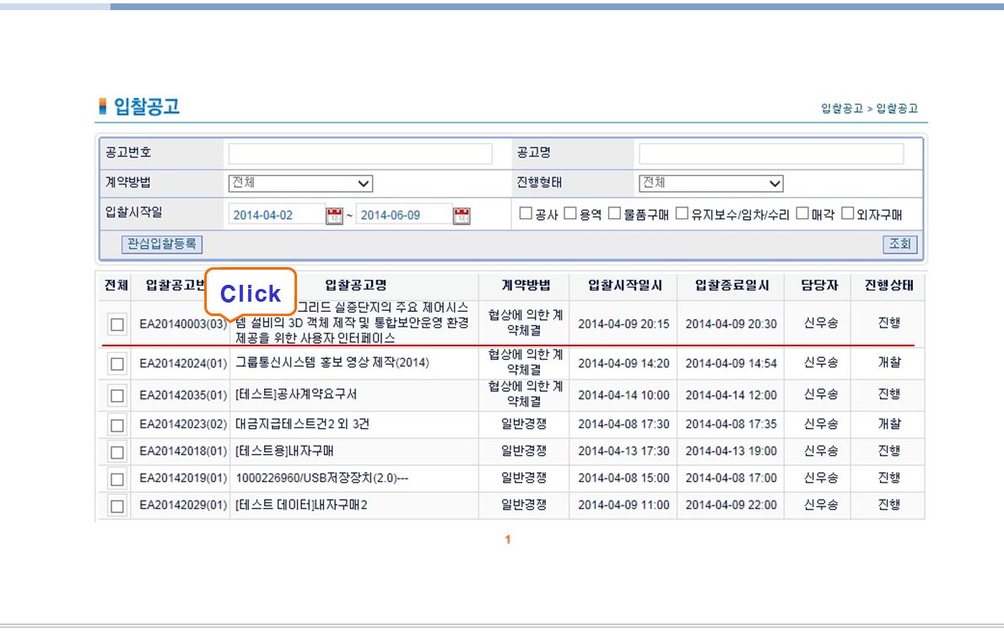Screen dimensions: 1004x632
Task: Open bid number EA20142018(01)
Action: (183, 451)
